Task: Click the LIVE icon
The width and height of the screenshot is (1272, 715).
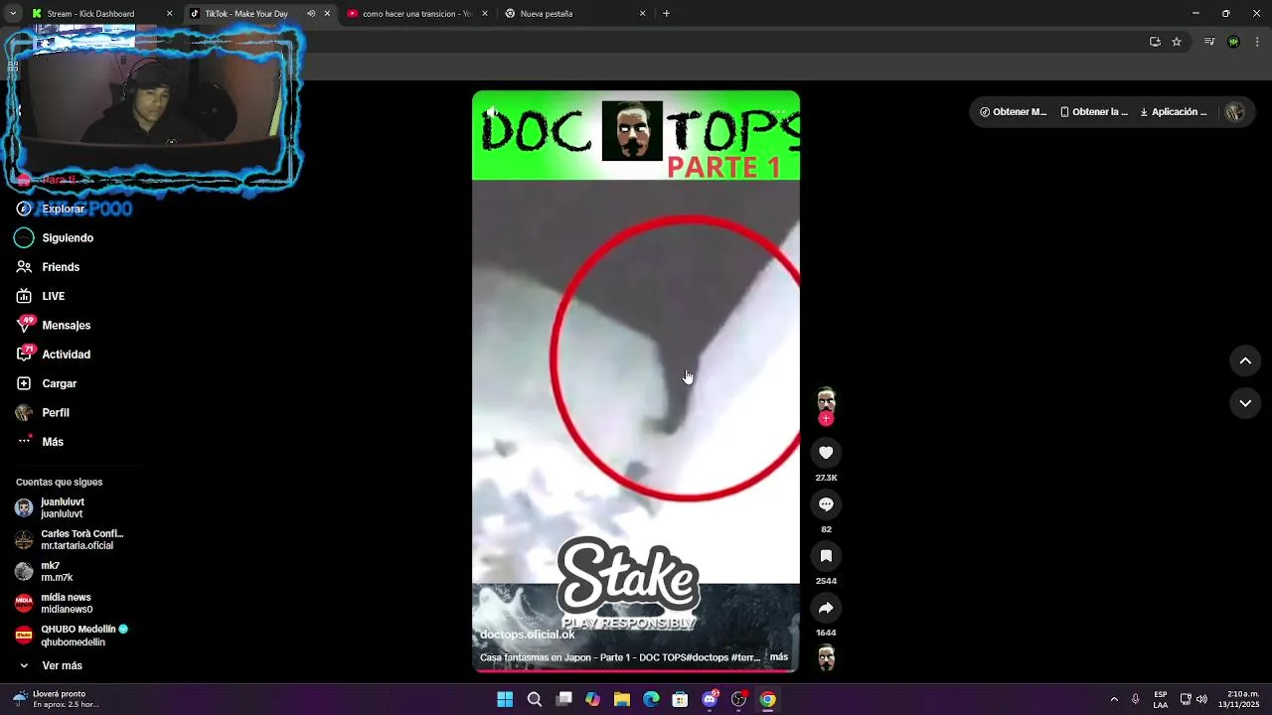Action: point(24,296)
